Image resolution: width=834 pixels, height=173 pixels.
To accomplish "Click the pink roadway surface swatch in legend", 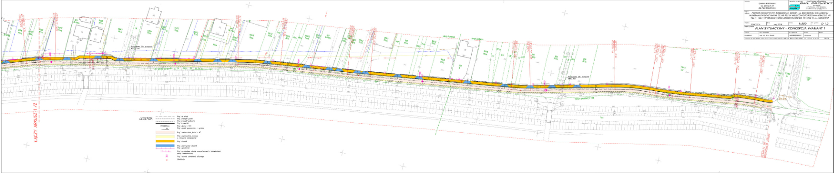I will coord(165,132).
